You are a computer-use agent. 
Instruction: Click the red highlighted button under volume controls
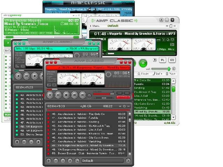tap(123, 97)
